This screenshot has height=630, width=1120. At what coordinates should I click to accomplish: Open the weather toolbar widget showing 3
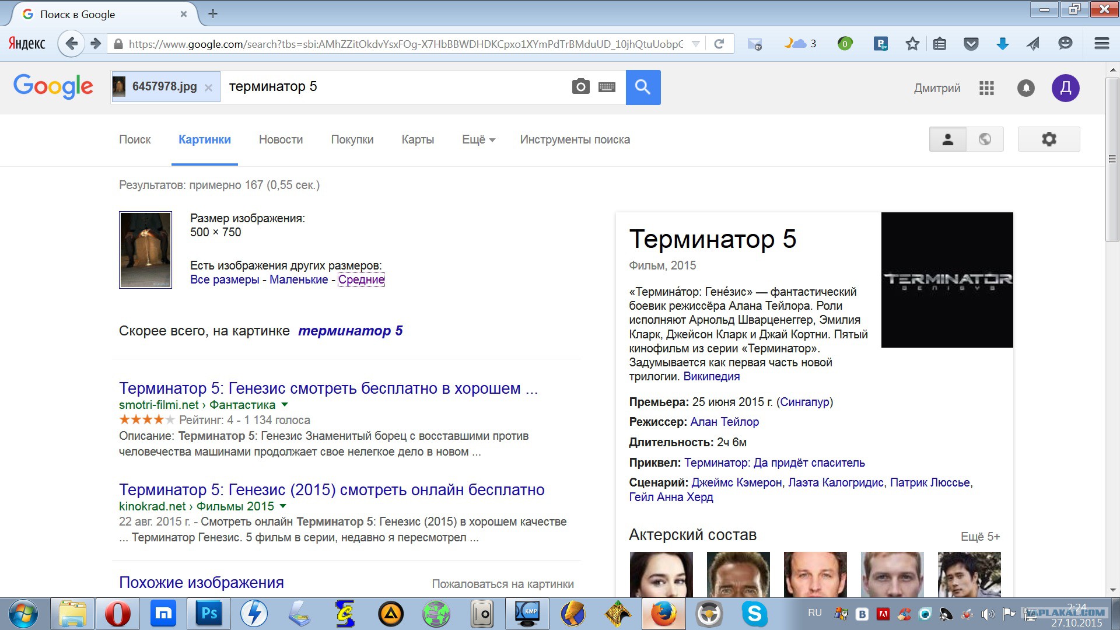[x=800, y=44]
